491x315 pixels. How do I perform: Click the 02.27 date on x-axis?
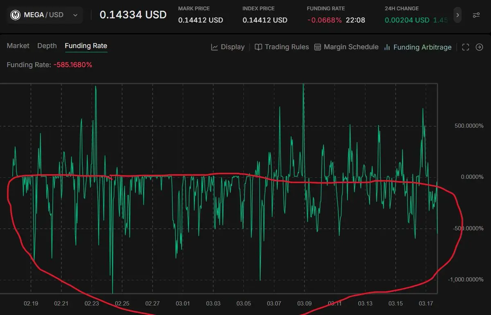click(152, 304)
